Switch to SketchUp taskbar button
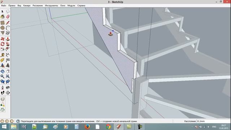 (x=118, y=127)
